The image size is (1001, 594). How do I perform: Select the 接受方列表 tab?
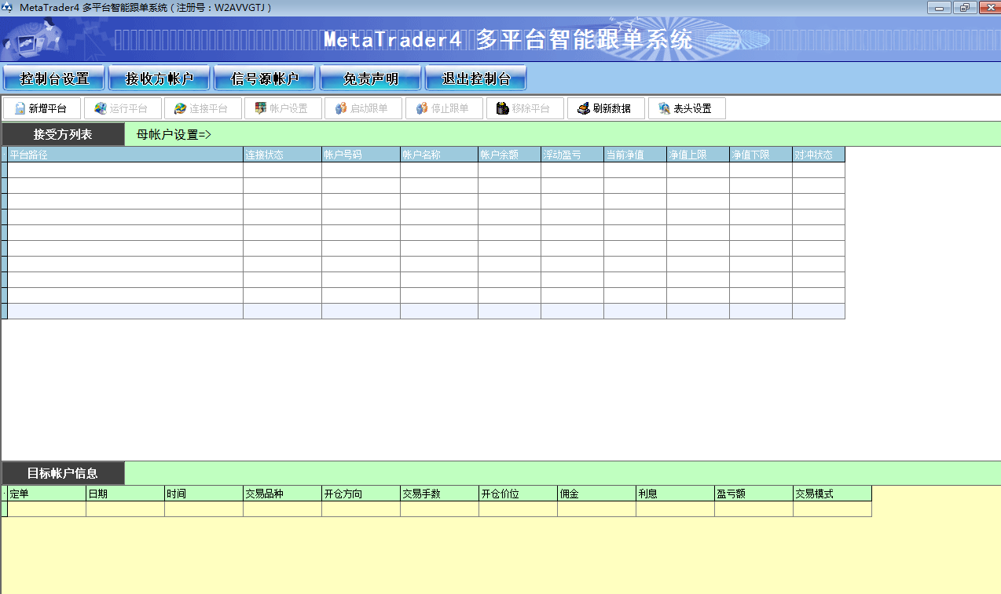coord(63,134)
